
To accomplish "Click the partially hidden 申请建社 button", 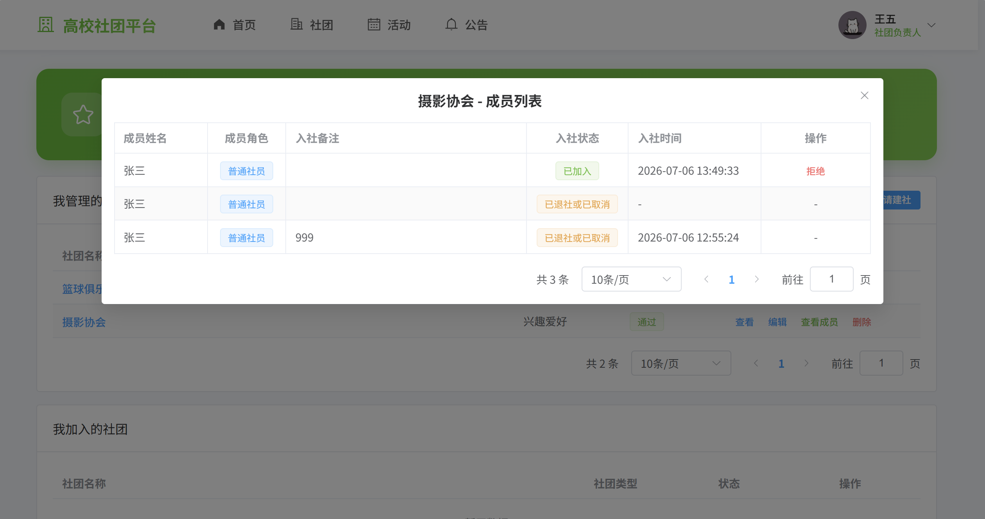I will click(x=902, y=200).
